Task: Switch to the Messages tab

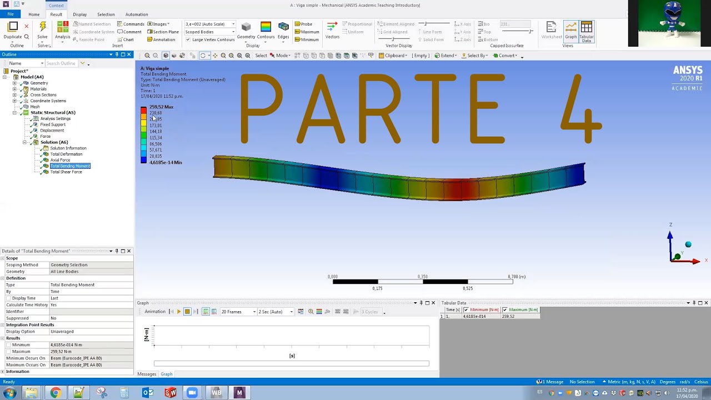Action: [147, 374]
